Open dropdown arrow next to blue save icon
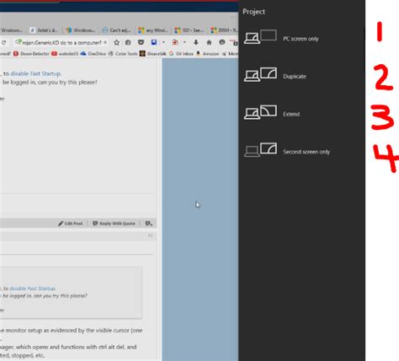 click(x=163, y=42)
